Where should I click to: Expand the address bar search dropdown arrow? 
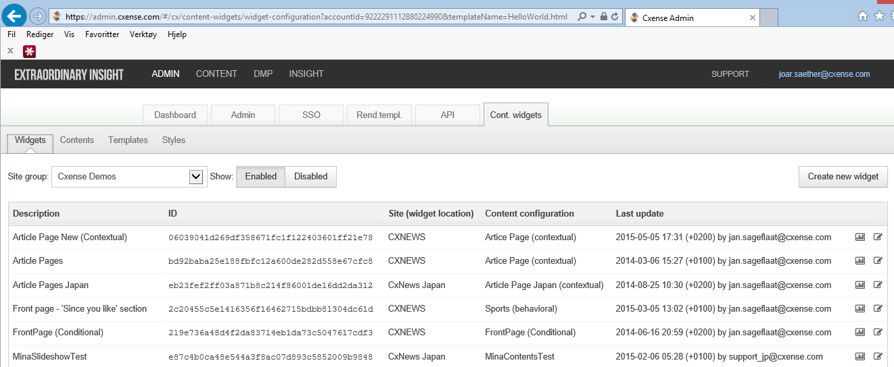point(592,16)
